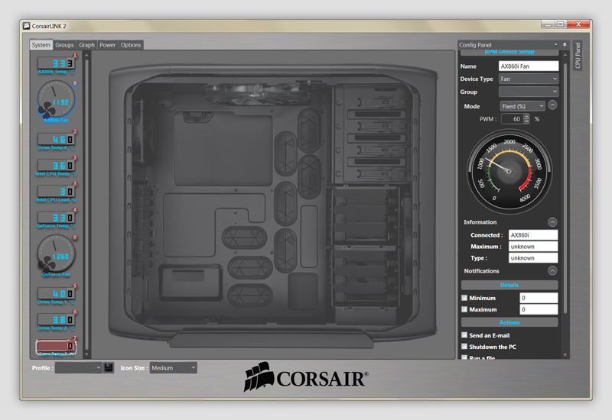This screenshot has height=420, width=612.
Task: Switch to the Options tab
Action: pos(131,45)
